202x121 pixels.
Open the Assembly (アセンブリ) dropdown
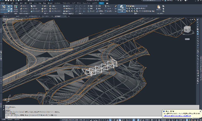click(54, 9)
